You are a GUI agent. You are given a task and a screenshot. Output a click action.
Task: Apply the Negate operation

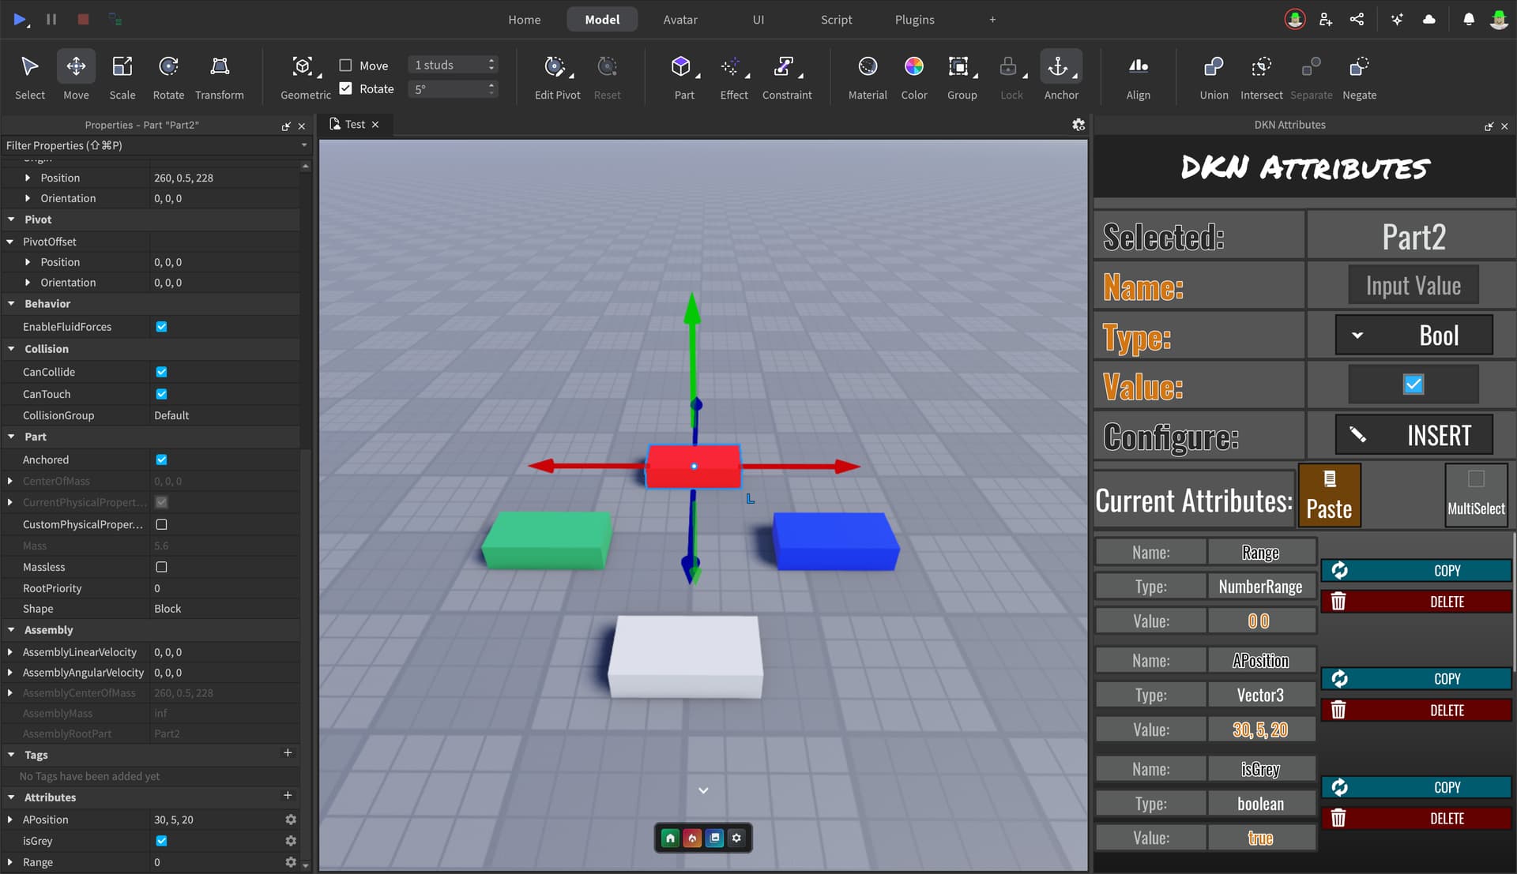pyautogui.click(x=1359, y=77)
